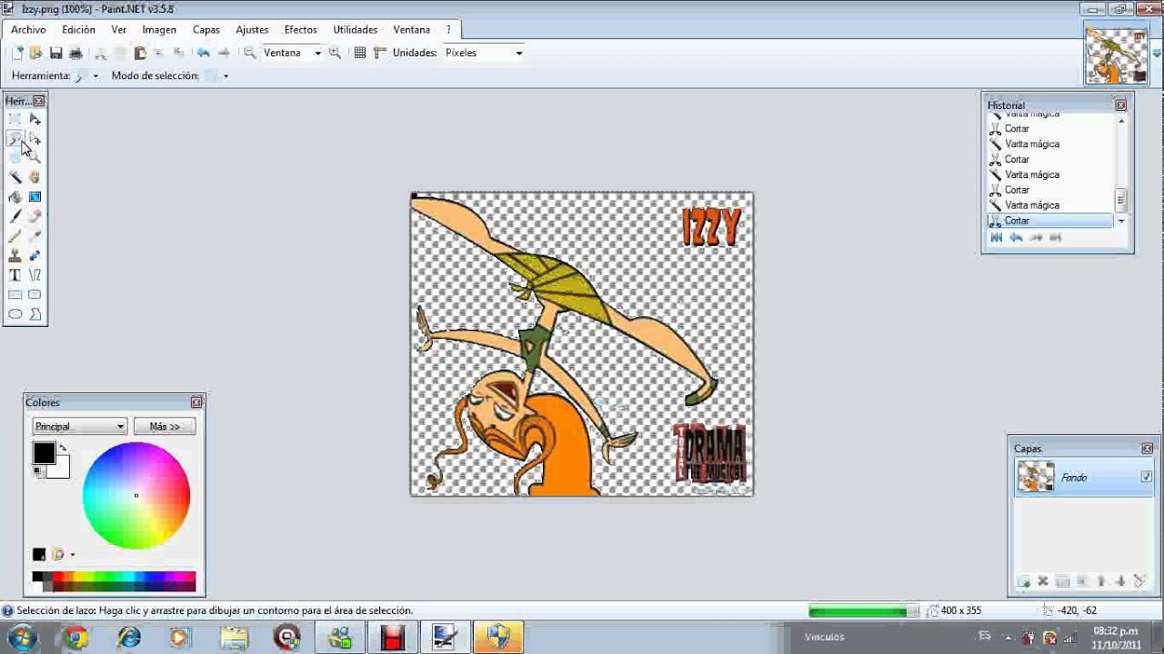
Task: Click the Zoom in magnifier icon
Action: tap(335, 53)
